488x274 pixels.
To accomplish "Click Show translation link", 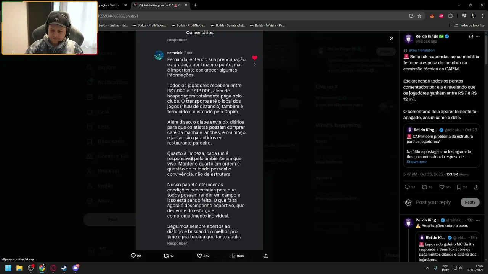I will tap(421, 50).
